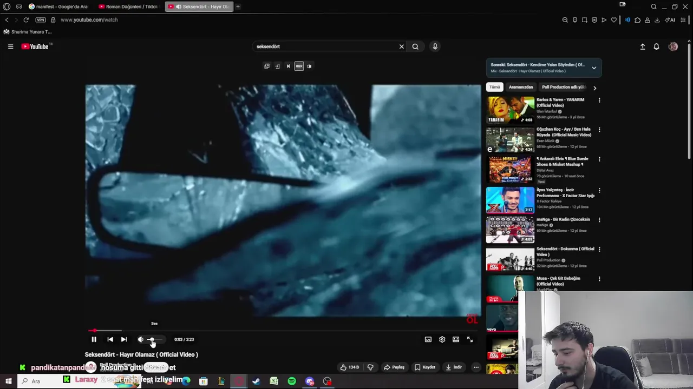Open Shurima Yunara bookmark
The image size is (693, 389).
tap(28, 32)
